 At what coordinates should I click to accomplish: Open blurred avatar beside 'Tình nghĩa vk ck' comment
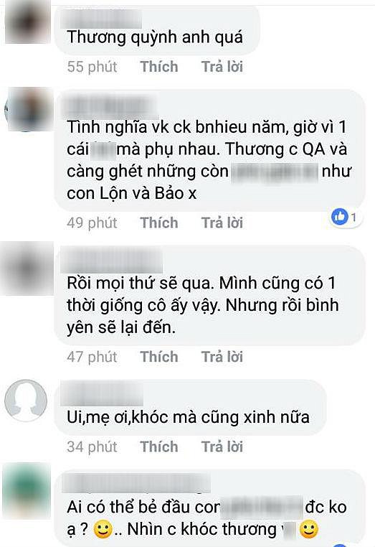pyautogui.click(x=29, y=110)
